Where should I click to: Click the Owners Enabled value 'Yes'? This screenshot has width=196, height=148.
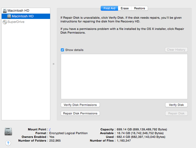point(52,137)
